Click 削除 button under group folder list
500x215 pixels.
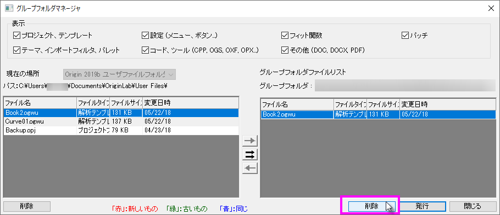click(x=372, y=206)
